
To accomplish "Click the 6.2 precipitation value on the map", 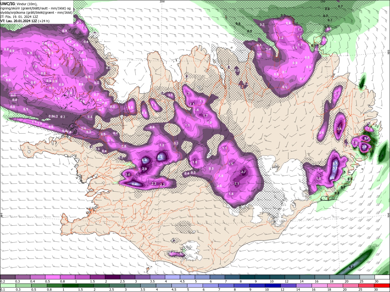I will click(x=145, y=160).
